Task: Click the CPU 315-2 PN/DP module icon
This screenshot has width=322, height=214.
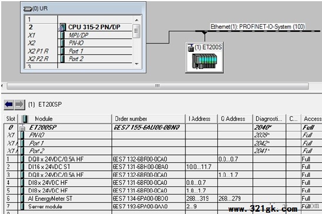Action: pos(62,27)
